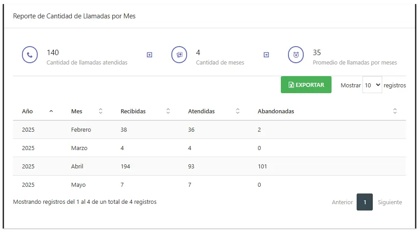Click the Marzo cell
The height and width of the screenshot is (232, 419).
pyautogui.click(x=79, y=148)
